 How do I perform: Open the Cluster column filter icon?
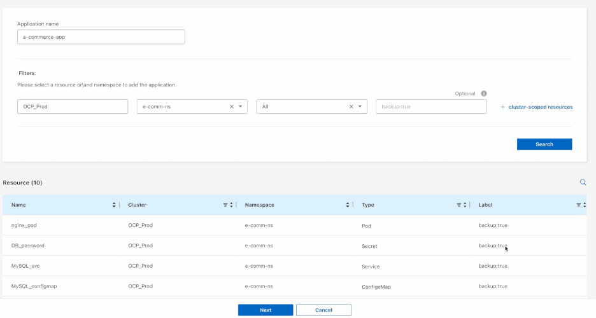click(x=225, y=205)
